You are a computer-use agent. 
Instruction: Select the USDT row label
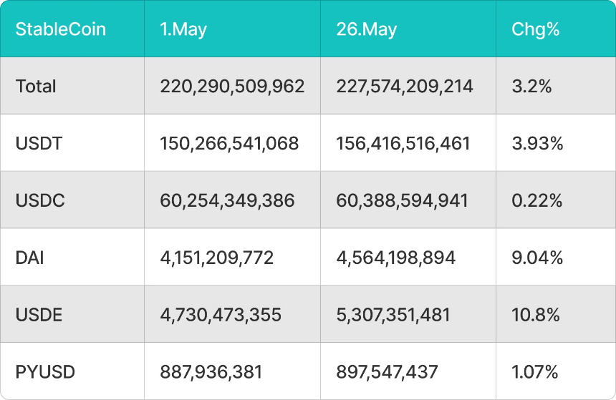[x=39, y=143]
